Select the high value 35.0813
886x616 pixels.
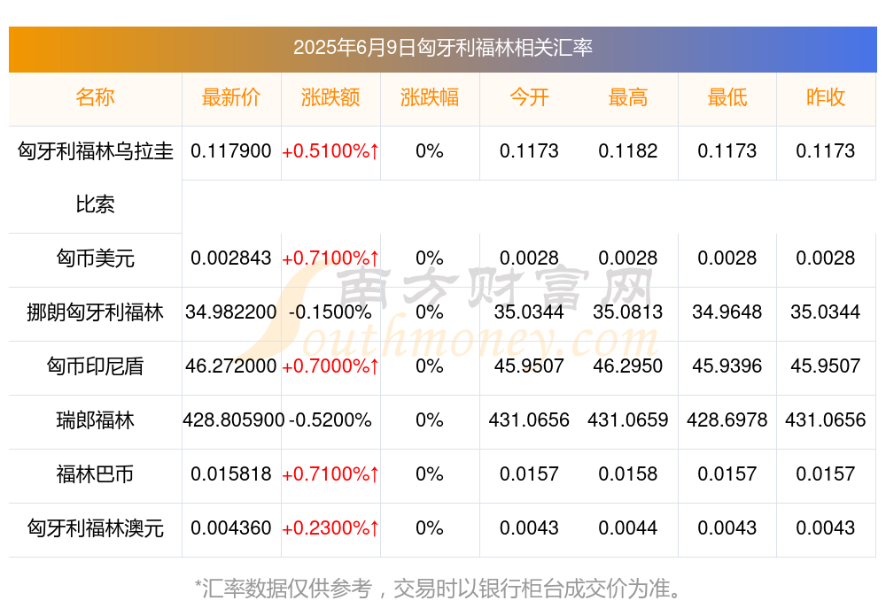[628, 312]
